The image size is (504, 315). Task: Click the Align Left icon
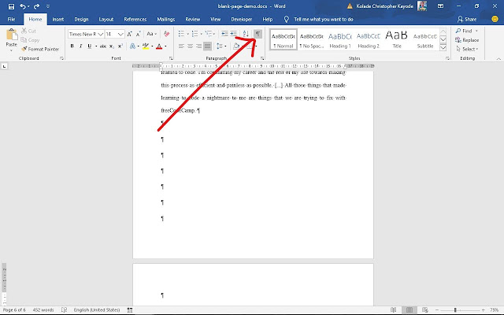pyautogui.click(x=181, y=46)
